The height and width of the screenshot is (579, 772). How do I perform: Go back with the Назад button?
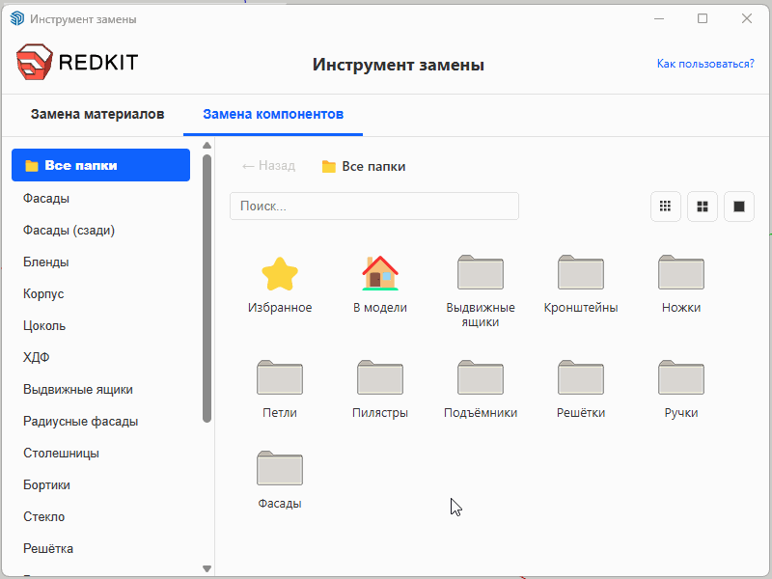pos(269,166)
